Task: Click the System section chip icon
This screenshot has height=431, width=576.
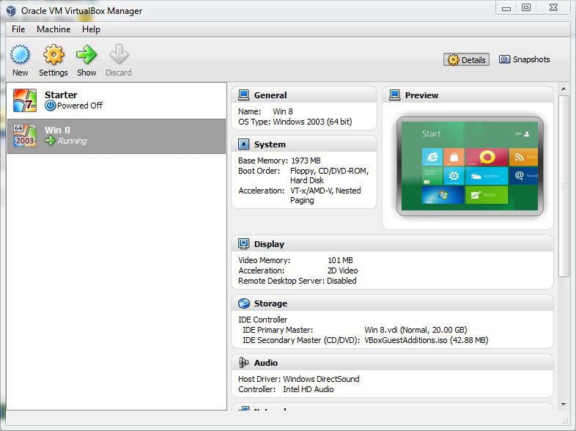Action: tap(243, 144)
